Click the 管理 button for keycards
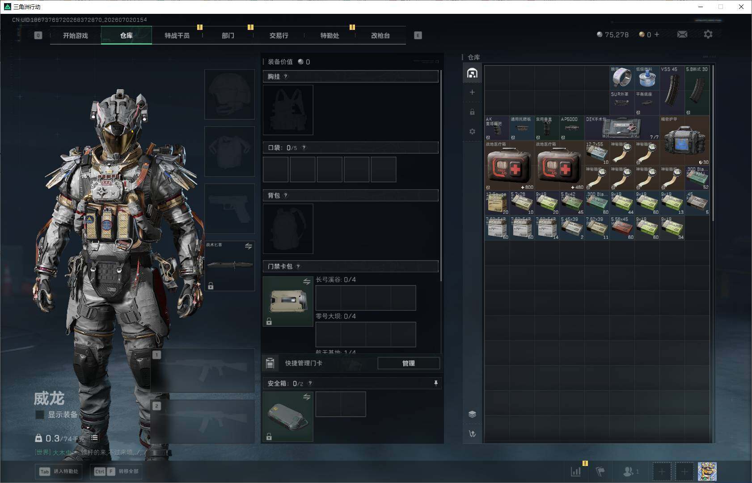The width and height of the screenshot is (752, 483). (x=409, y=363)
